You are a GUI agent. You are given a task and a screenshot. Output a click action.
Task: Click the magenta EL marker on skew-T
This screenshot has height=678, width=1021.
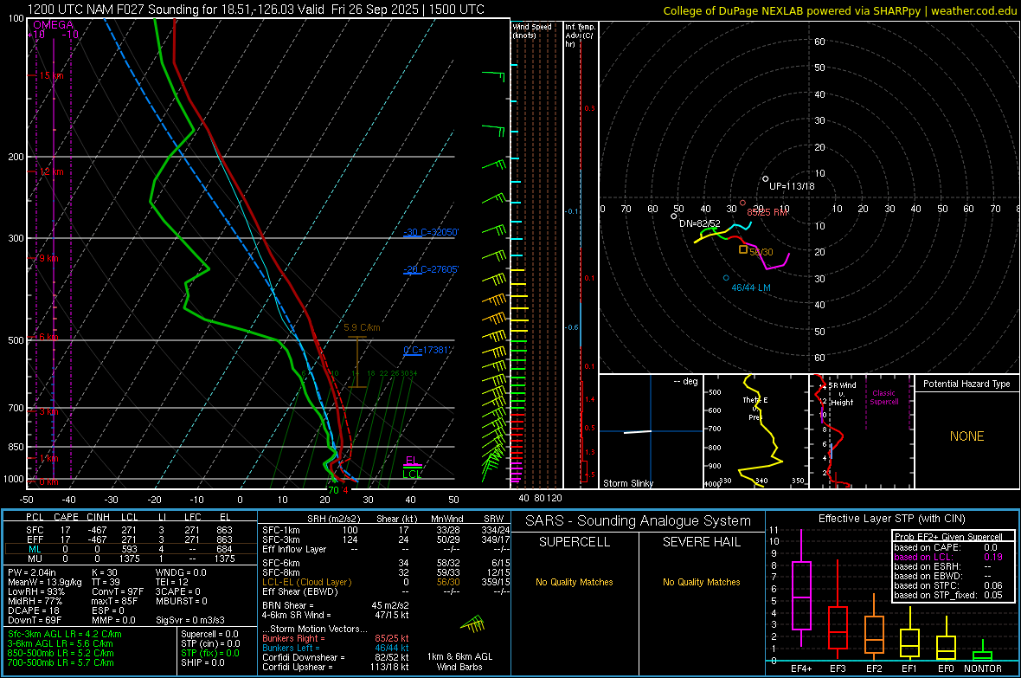pos(412,462)
